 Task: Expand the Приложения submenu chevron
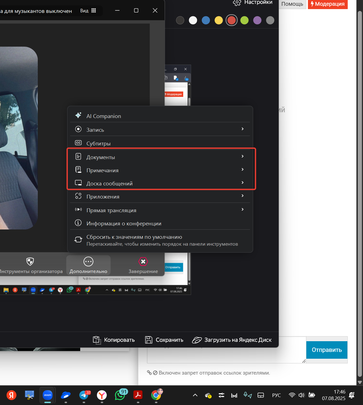tap(243, 196)
